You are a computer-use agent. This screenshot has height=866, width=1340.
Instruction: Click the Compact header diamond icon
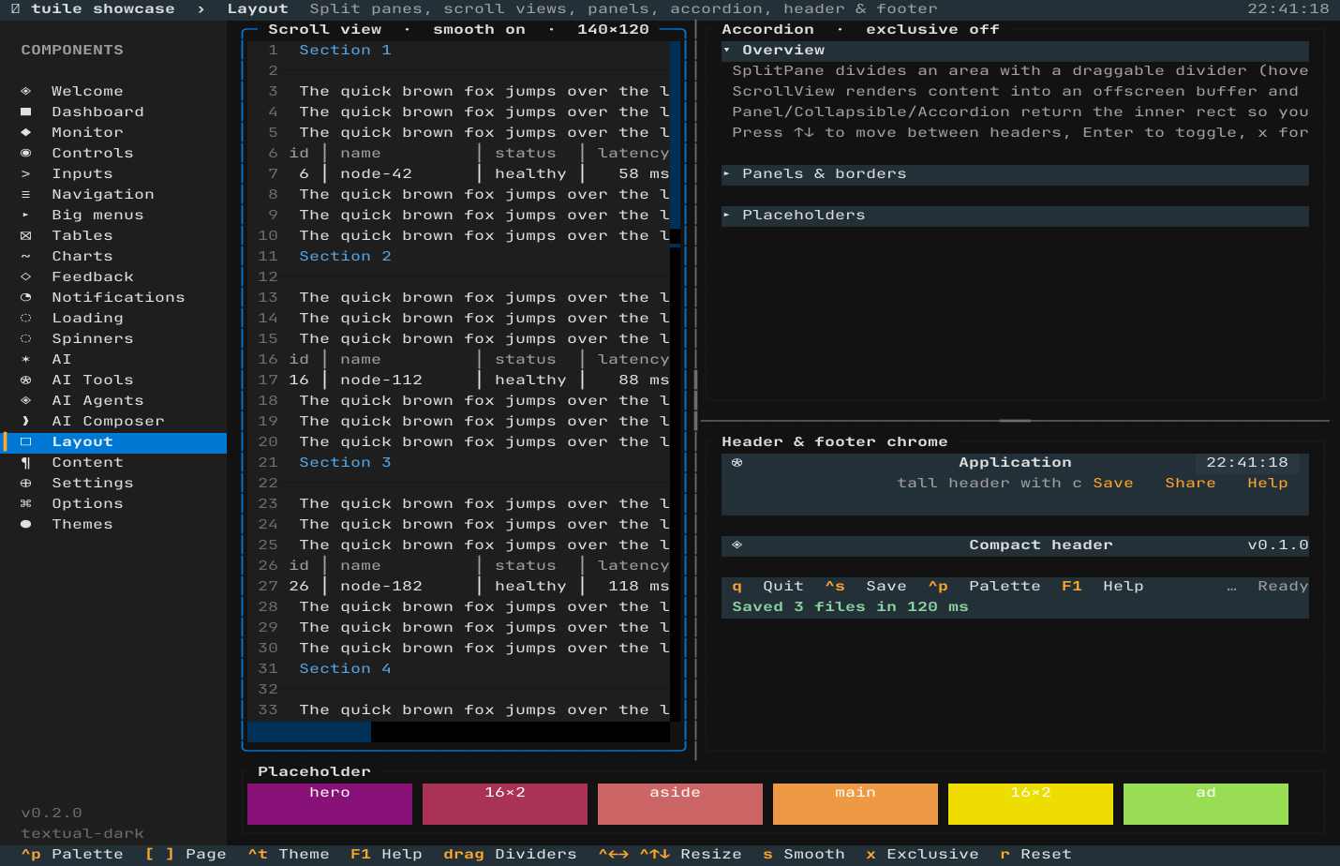[737, 545]
